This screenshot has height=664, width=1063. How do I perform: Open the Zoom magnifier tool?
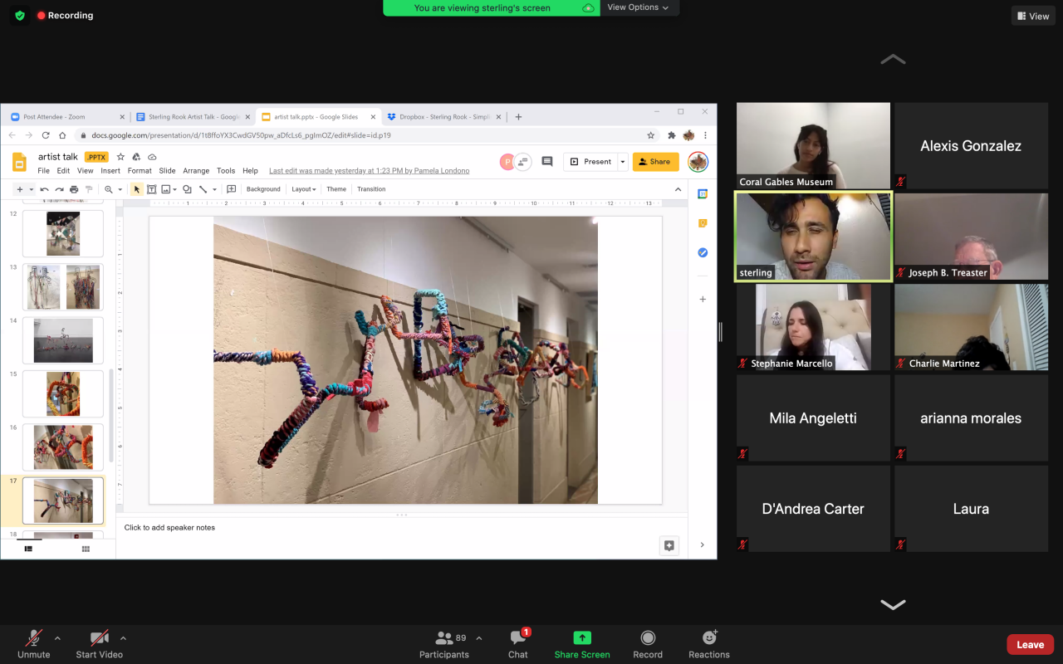point(109,189)
